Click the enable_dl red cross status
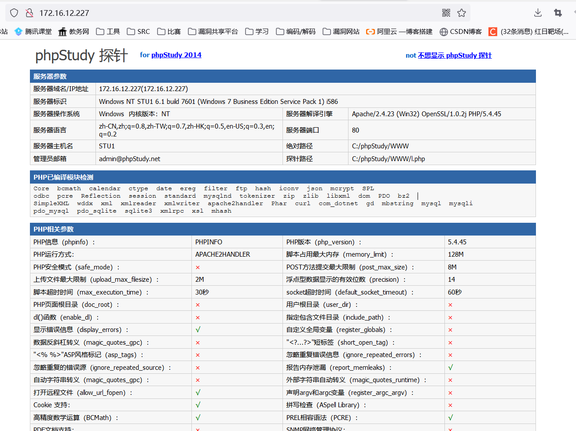This screenshot has width=576, height=431. [198, 317]
